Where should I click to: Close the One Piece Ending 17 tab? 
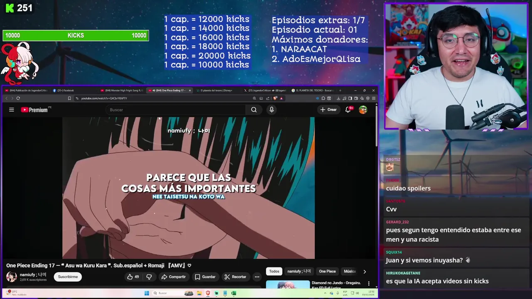[190, 90]
